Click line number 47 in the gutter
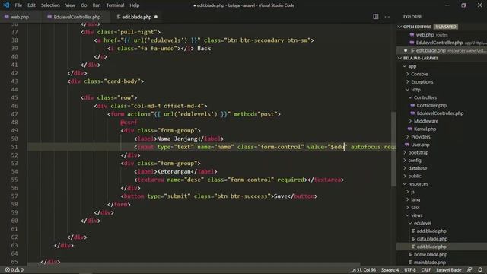Image resolution: width=487 pixels, height=274 pixels. [14, 114]
